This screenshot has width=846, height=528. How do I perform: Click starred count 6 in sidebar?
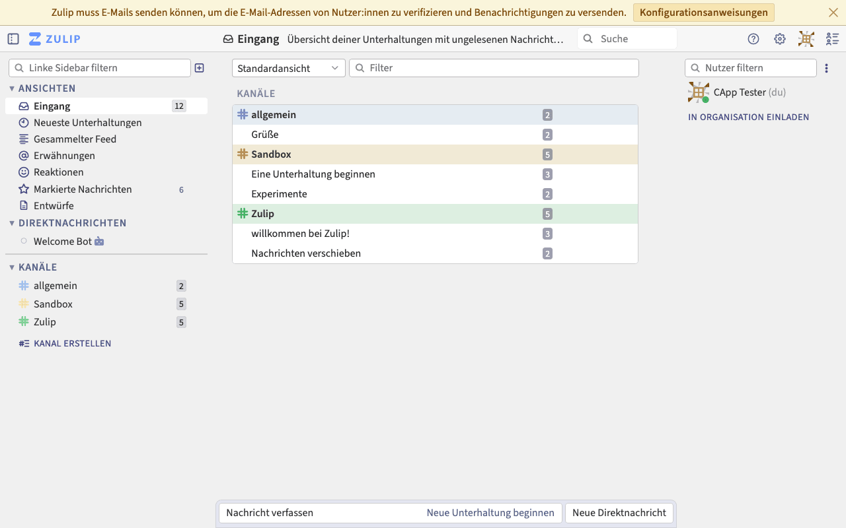[x=182, y=189]
